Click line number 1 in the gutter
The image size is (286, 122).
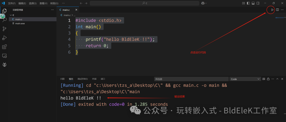click(69, 20)
